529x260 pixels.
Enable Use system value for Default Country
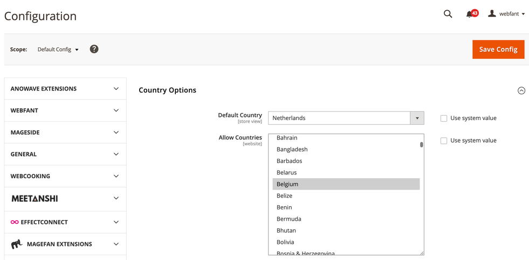pyautogui.click(x=444, y=118)
